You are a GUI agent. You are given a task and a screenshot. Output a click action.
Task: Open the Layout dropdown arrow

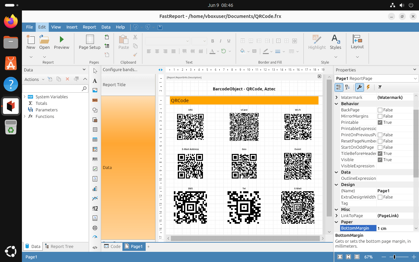point(357,57)
